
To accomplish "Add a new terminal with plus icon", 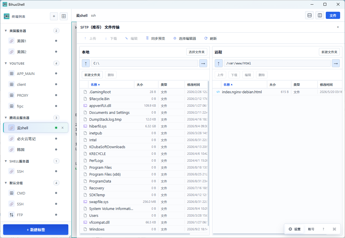I will click(x=54, y=16).
